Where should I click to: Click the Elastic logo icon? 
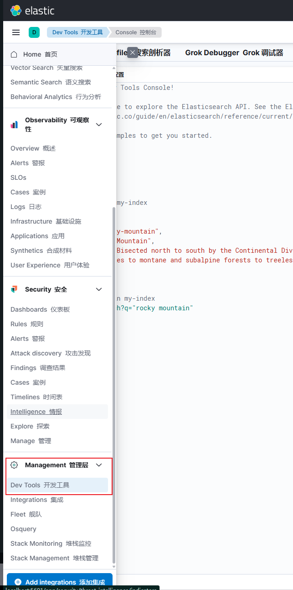pos(15,10)
